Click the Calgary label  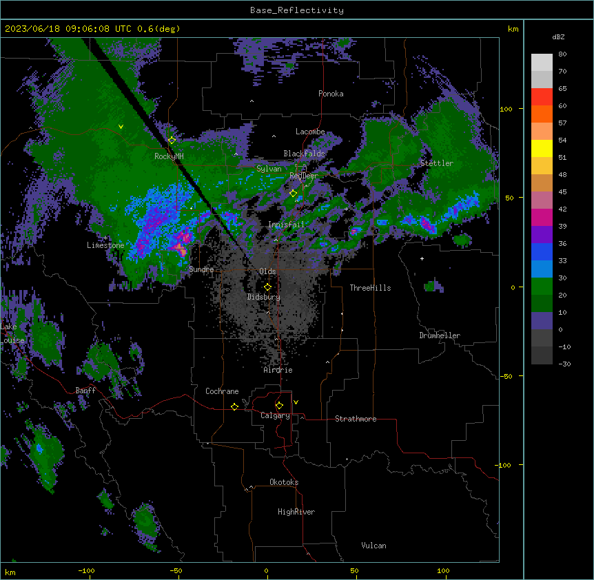click(x=275, y=415)
